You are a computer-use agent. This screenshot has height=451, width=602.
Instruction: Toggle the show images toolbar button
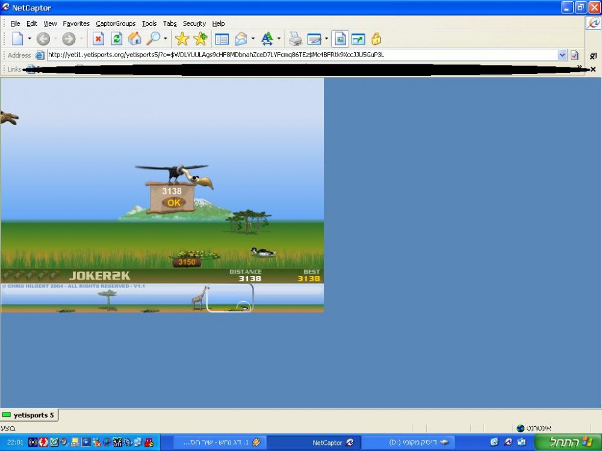point(340,38)
